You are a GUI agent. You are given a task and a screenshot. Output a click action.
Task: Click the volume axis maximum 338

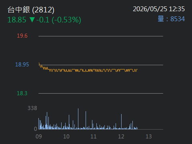tap(32, 108)
